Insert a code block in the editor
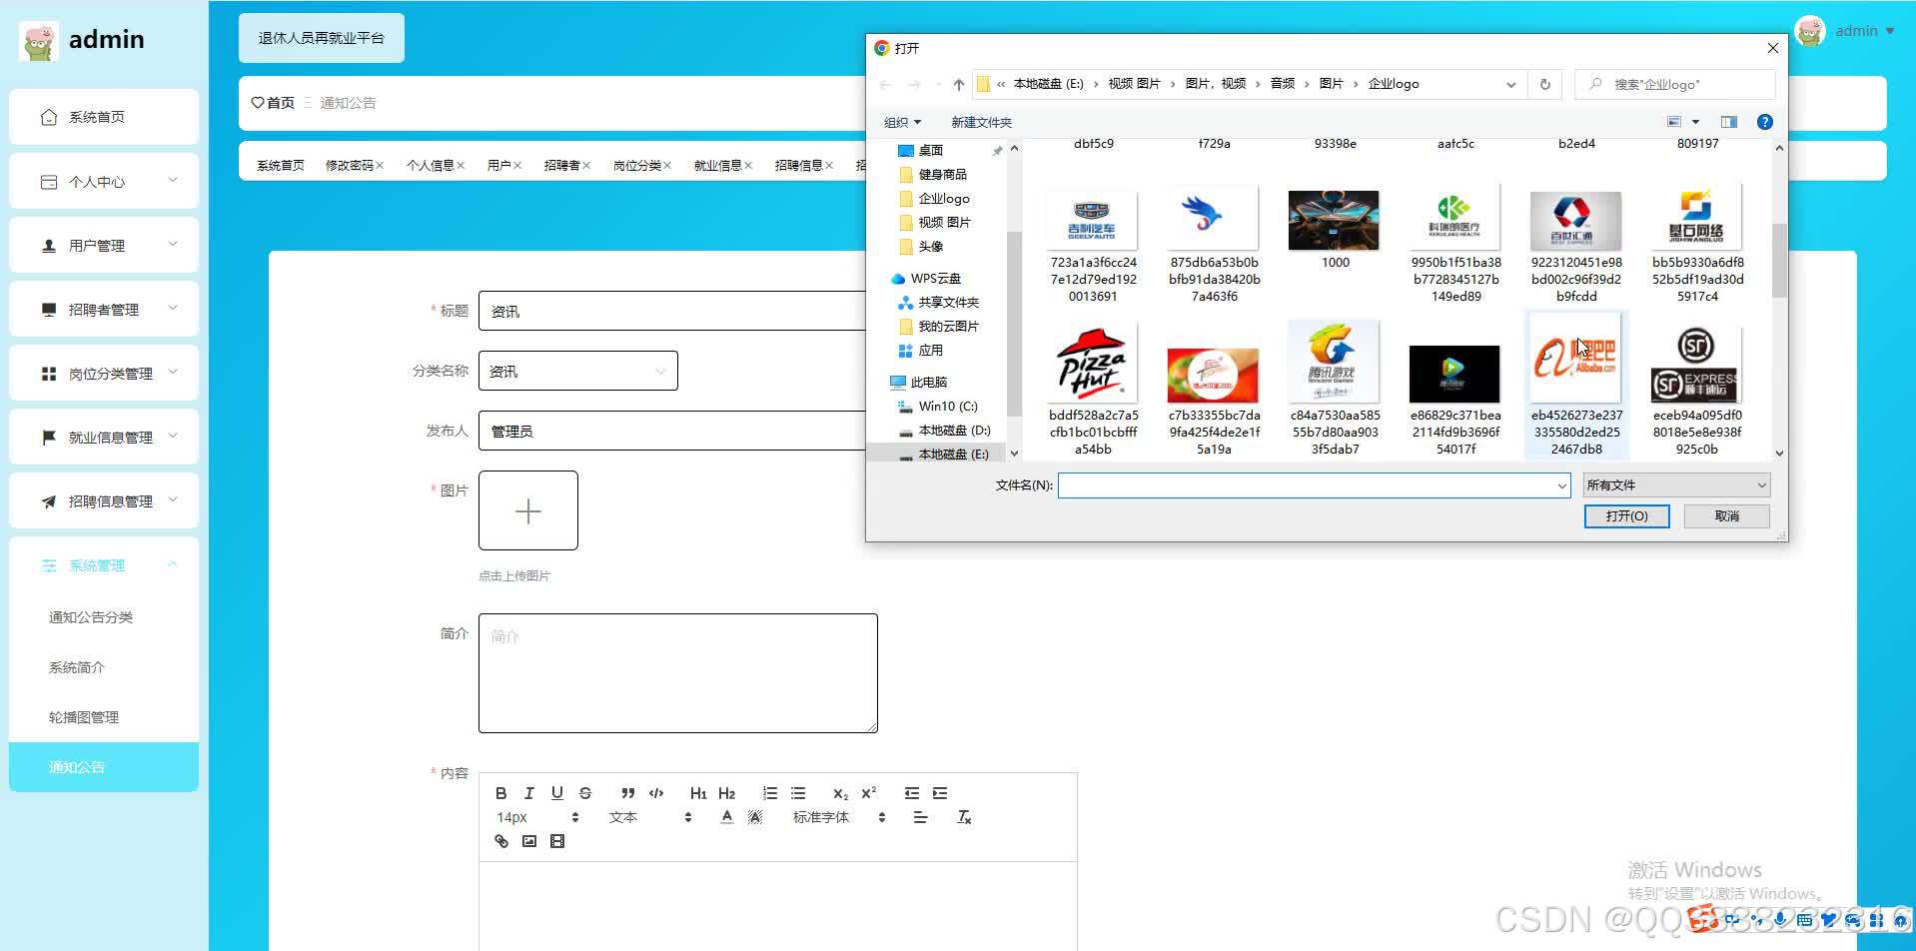The height and width of the screenshot is (951, 1916). (x=655, y=793)
